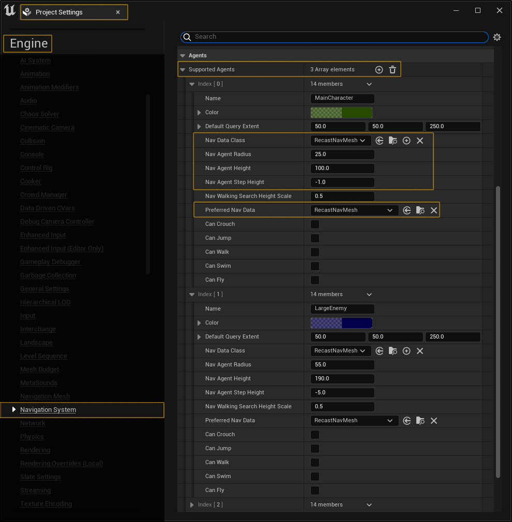Open search settings with the gear icon
This screenshot has height=522, width=512.
497,37
